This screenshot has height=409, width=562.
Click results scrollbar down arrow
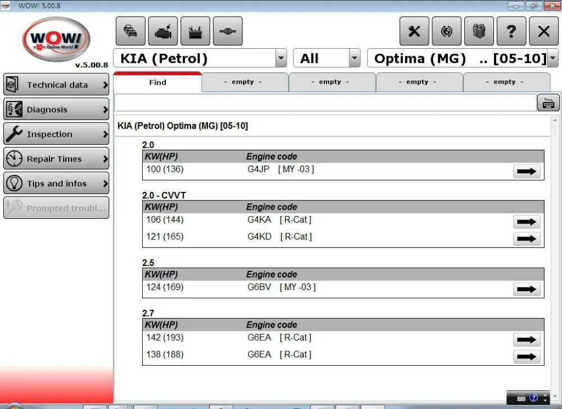[x=555, y=397]
